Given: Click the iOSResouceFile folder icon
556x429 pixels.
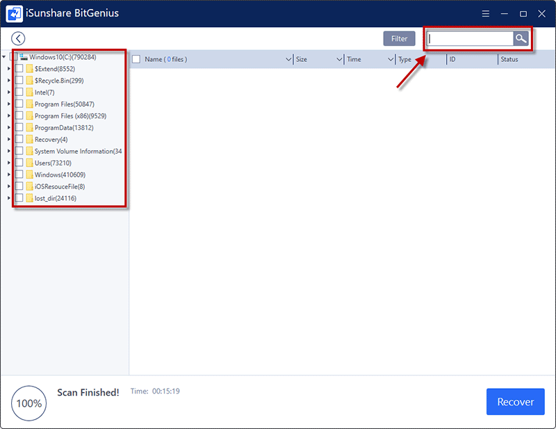Looking at the screenshot, I should tap(29, 186).
